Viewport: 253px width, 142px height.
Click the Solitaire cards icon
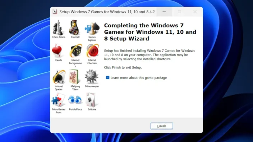pos(91,100)
